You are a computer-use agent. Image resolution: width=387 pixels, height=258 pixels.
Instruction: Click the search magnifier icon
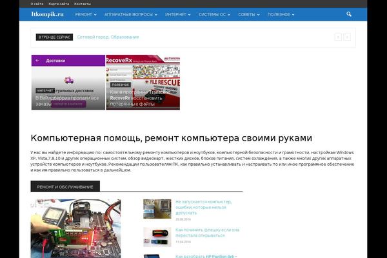click(x=349, y=14)
